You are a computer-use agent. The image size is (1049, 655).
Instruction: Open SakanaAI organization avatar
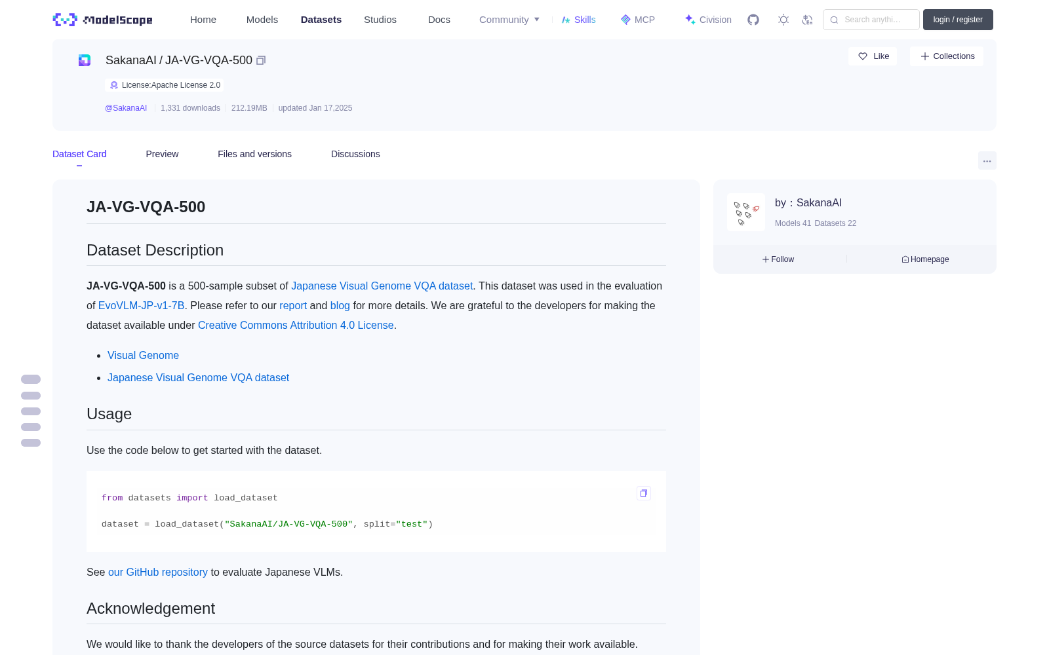[746, 212]
